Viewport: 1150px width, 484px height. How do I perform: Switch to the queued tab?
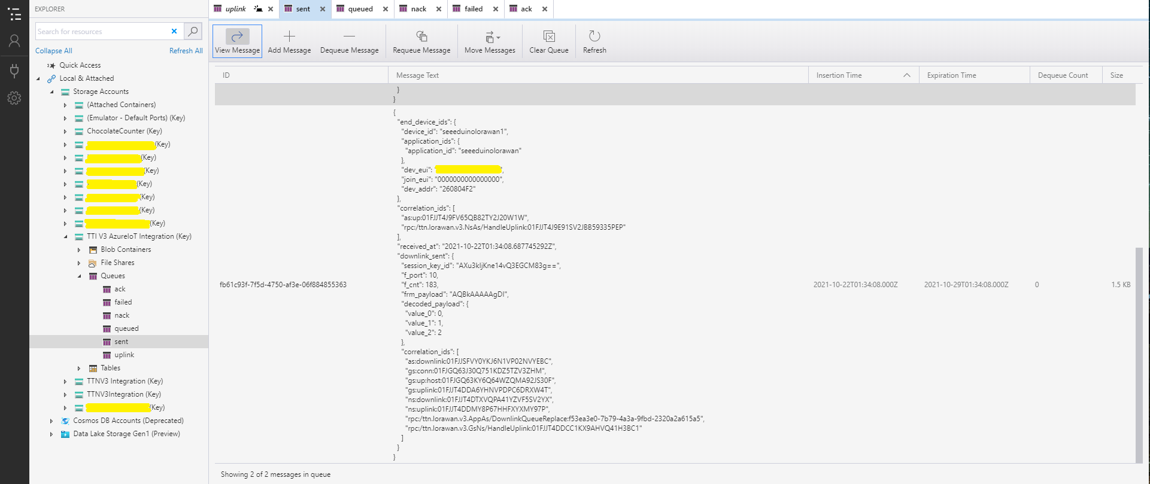360,9
